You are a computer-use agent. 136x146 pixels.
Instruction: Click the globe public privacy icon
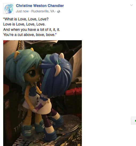coord(59,12)
